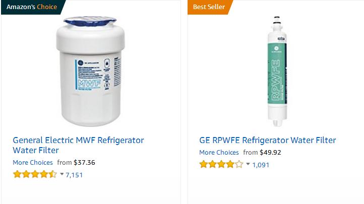The height and width of the screenshot is (204, 364).
Task: Click the $49.92 price
Action: pyautogui.click(x=270, y=152)
